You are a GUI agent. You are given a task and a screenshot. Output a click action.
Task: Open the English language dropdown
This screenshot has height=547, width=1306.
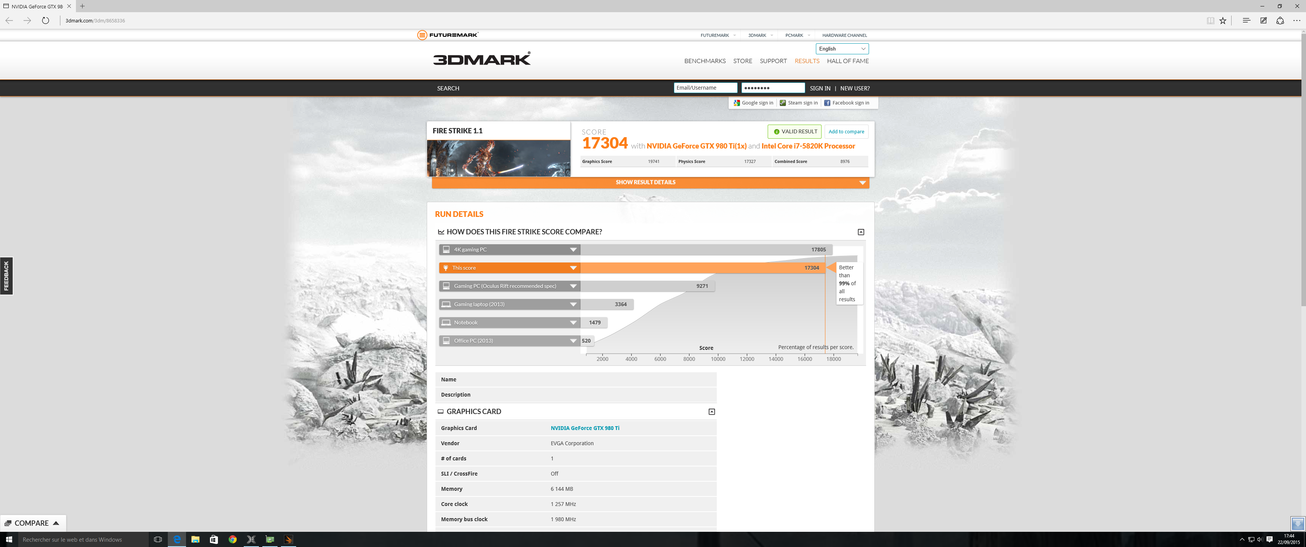(x=842, y=49)
